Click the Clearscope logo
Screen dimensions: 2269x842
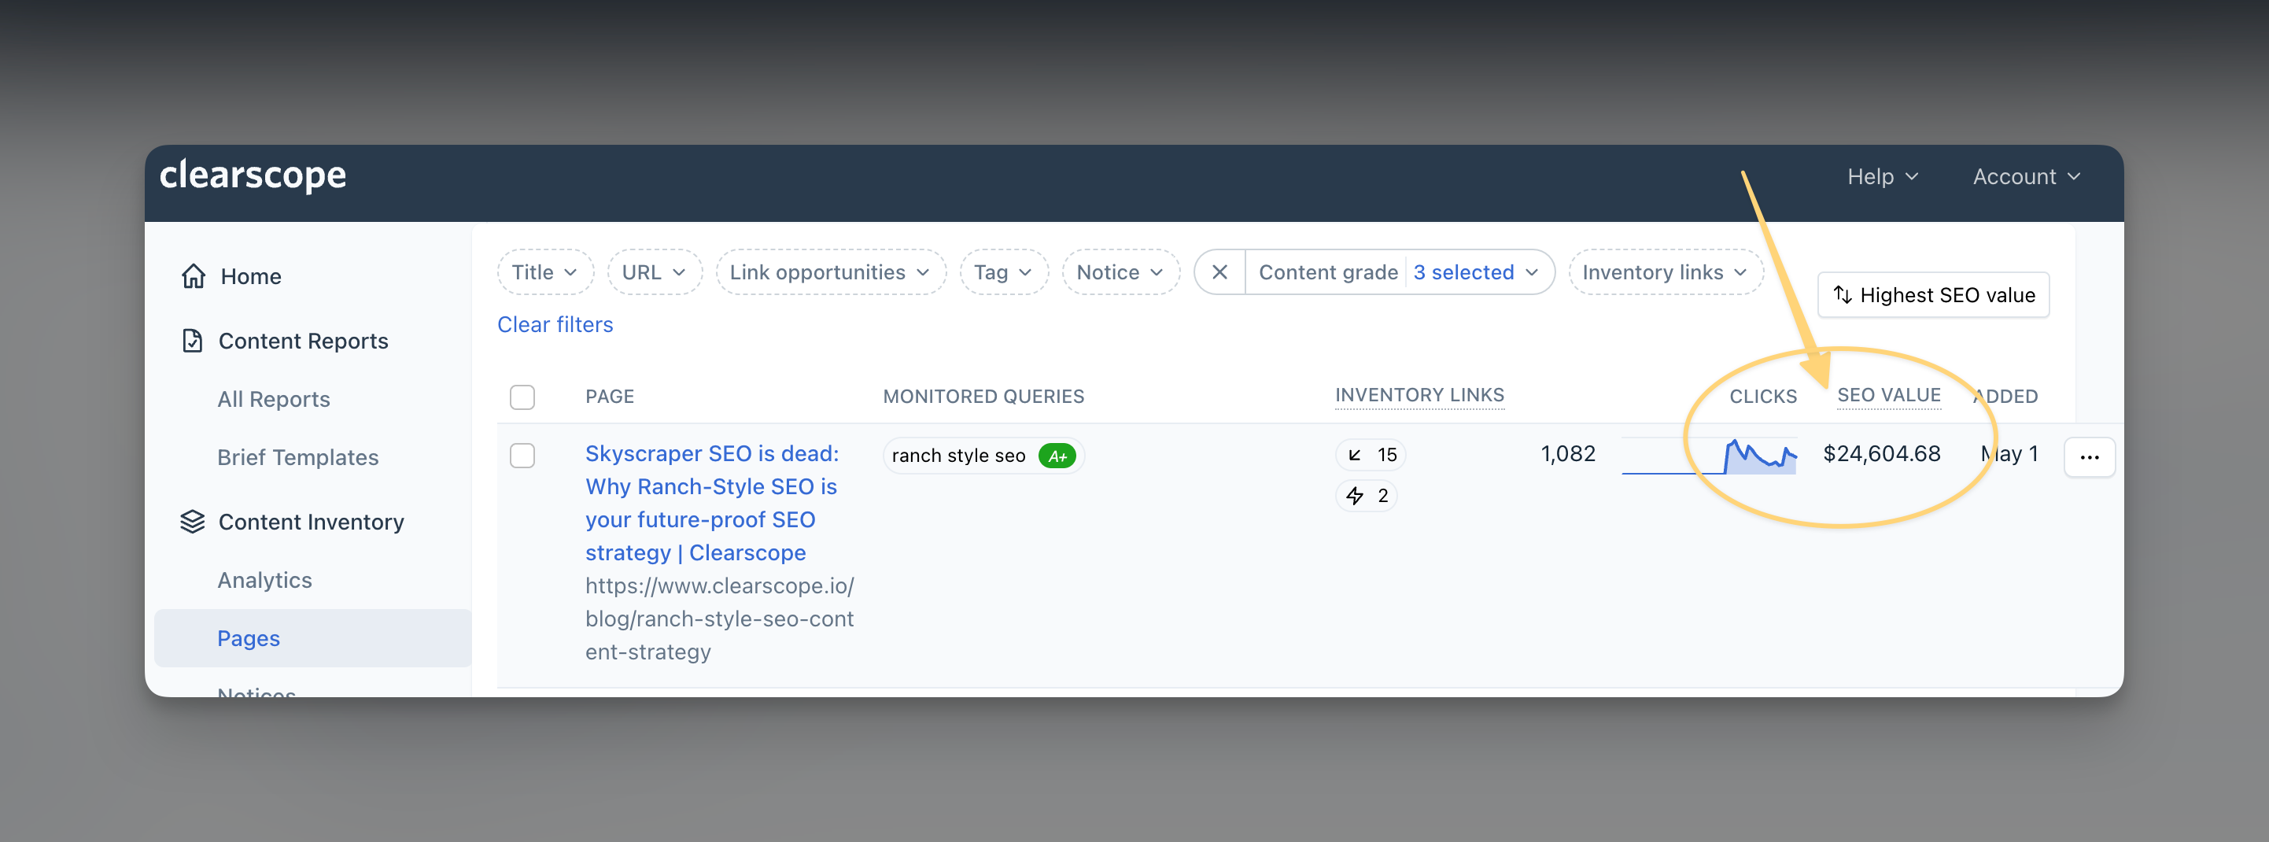click(253, 175)
